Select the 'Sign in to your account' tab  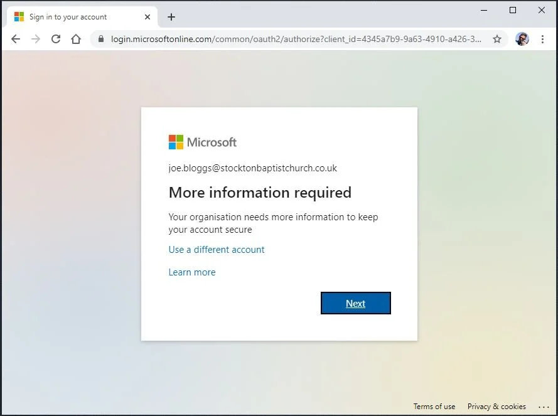(x=82, y=17)
